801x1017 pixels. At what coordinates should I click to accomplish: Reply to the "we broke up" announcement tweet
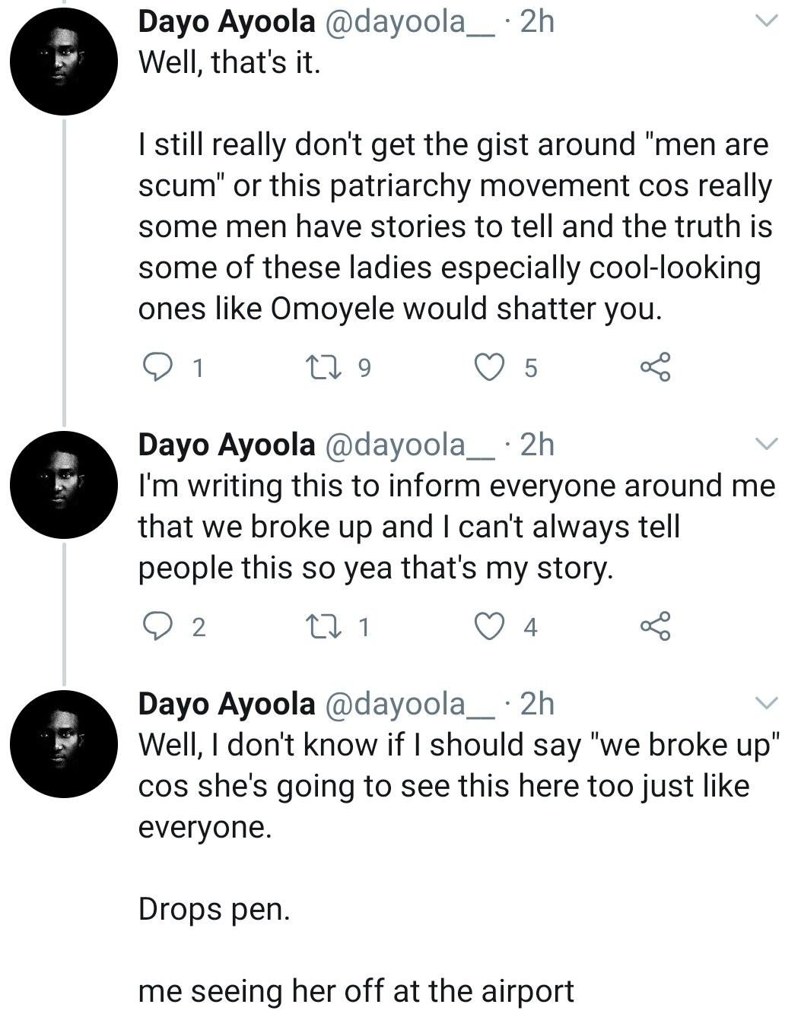pyautogui.click(x=157, y=626)
